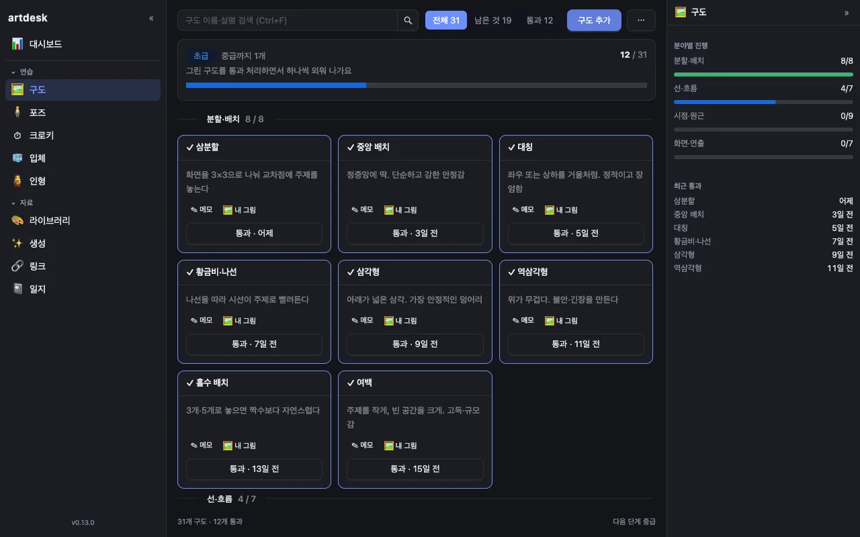
Task: Open 메모 on the 삼분할 card
Action: pyautogui.click(x=202, y=209)
